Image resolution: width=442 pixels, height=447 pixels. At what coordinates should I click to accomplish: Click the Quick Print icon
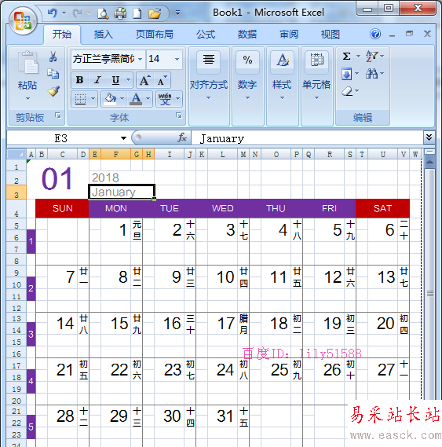120,13
